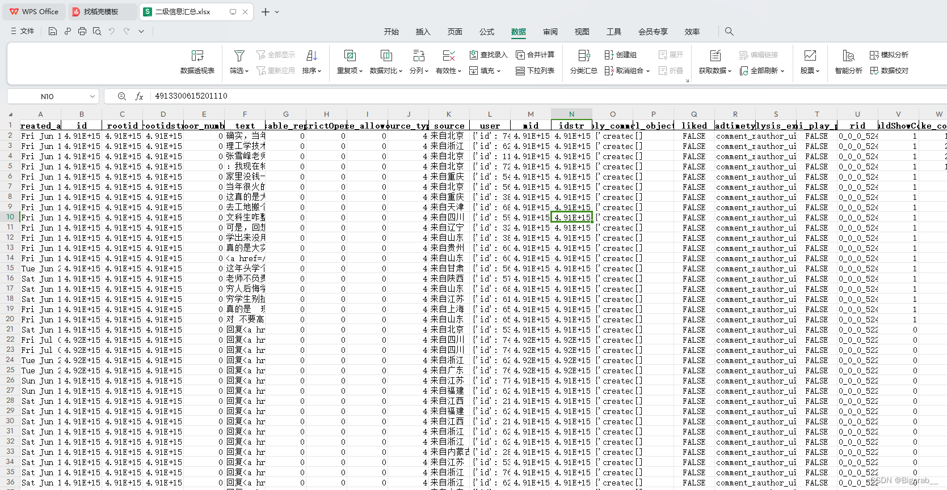
Task: Click header cell 'rootid' in column C
Action: [x=122, y=126]
